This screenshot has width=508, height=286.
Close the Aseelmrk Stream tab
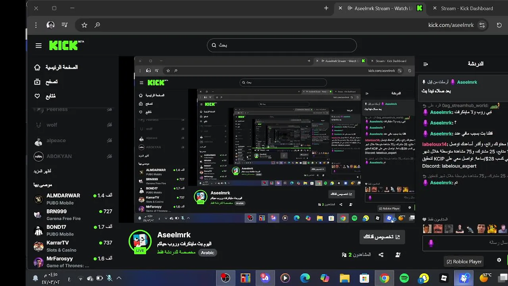[340, 8]
